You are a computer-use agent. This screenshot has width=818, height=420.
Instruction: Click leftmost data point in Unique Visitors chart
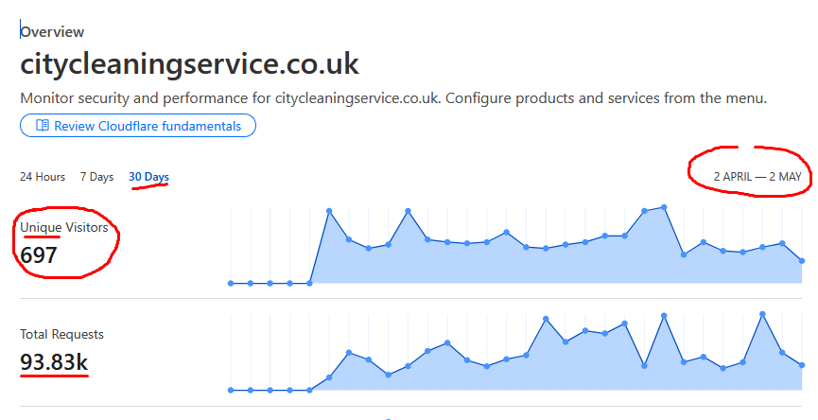(x=231, y=283)
